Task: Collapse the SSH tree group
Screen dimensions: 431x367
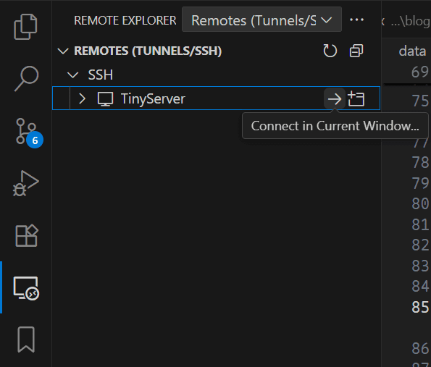Action: [x=73, y=75]
